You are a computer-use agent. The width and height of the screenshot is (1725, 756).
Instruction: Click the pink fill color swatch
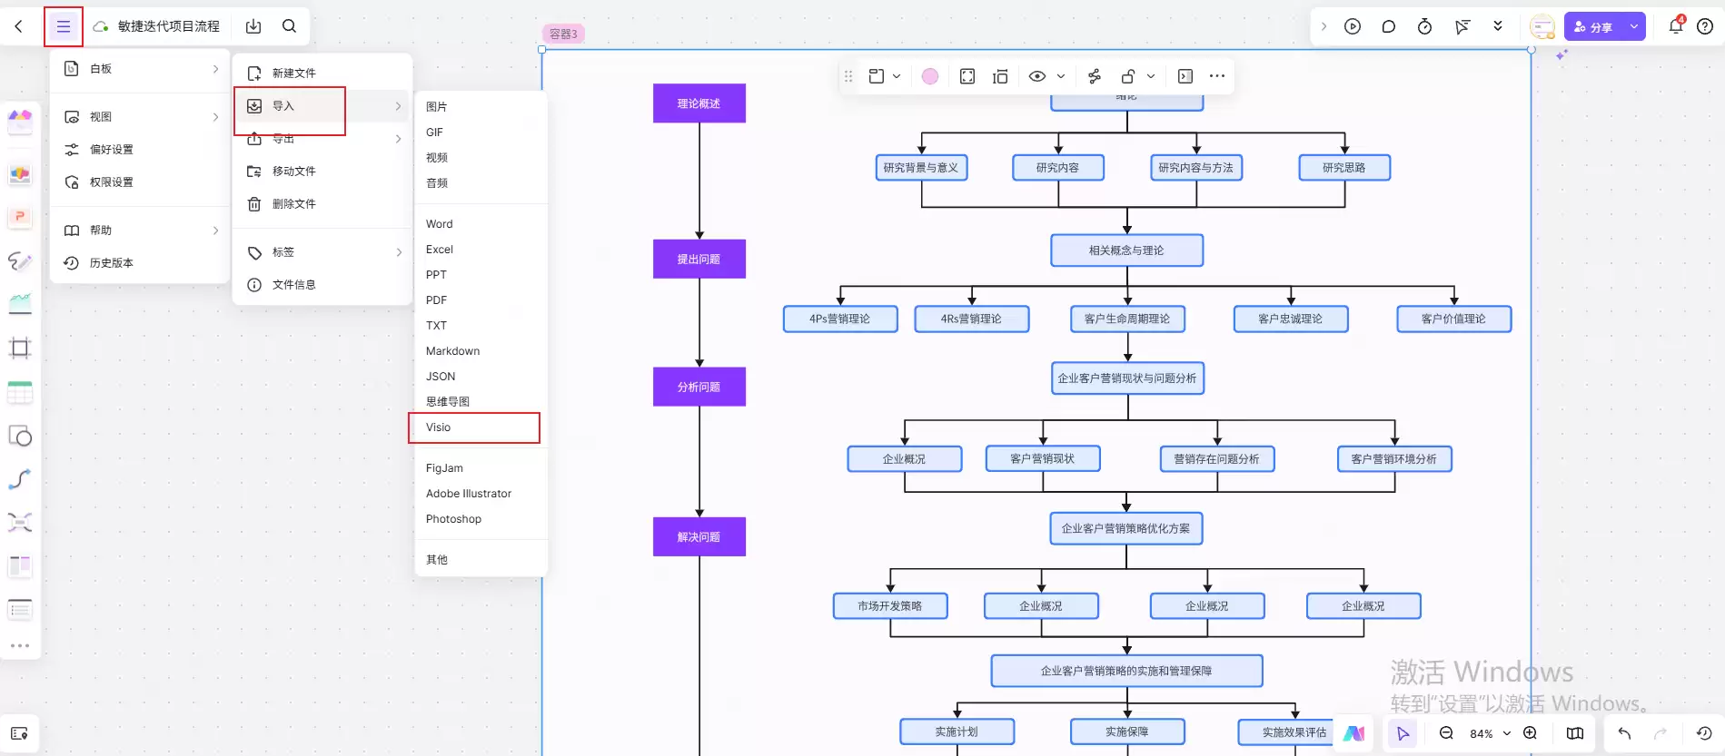[x=930, y=76]
